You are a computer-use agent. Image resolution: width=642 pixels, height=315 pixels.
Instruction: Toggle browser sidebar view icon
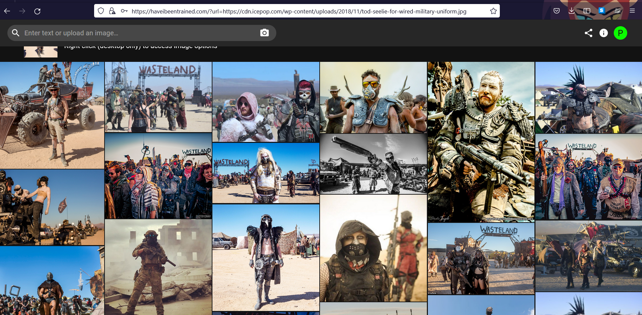[587, 11]
